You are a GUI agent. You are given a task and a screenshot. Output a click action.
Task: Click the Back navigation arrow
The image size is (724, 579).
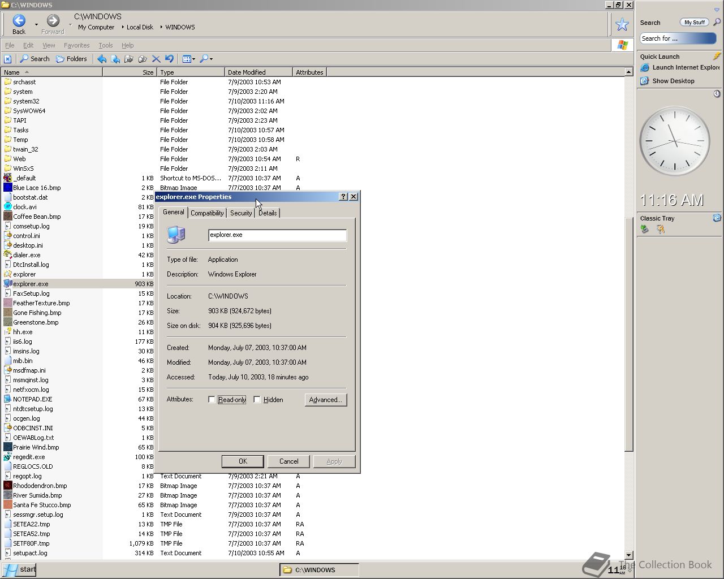19,21
